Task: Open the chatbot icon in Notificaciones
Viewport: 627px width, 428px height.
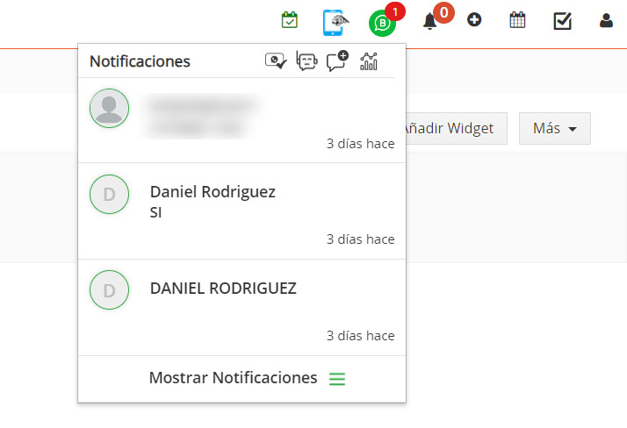Action: pyautogui.click(x=306, y=61)
